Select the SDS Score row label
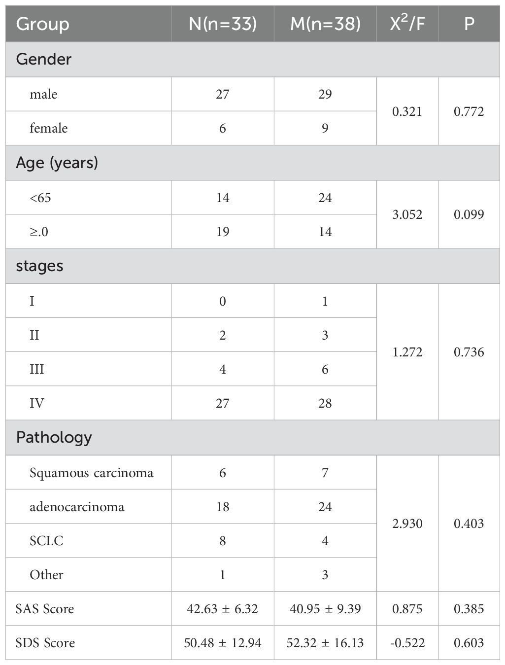 (x=45, y=643)
